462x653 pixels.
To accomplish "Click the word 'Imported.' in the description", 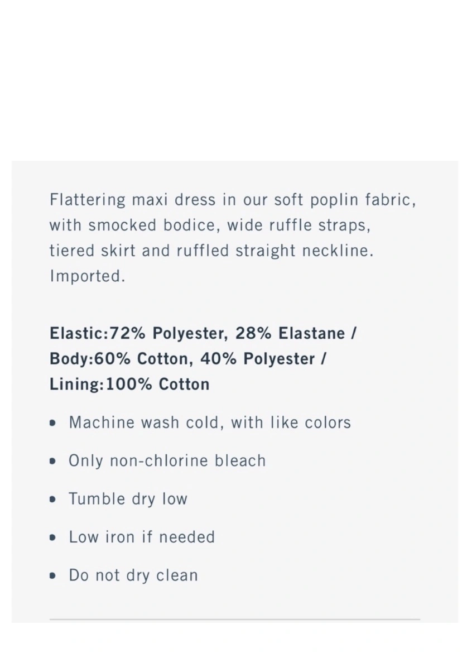I will [88, 276].
